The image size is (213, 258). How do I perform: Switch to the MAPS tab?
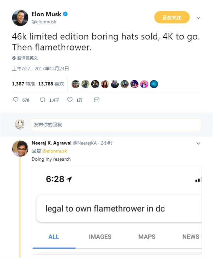click(x=147, y=237)
